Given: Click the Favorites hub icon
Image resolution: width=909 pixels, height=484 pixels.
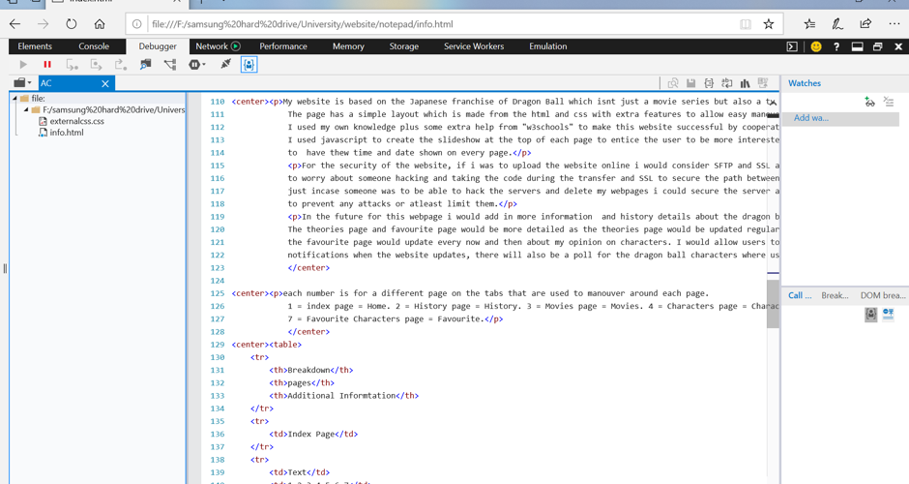Looking at the screenshot, I should [x=809, y=24].
